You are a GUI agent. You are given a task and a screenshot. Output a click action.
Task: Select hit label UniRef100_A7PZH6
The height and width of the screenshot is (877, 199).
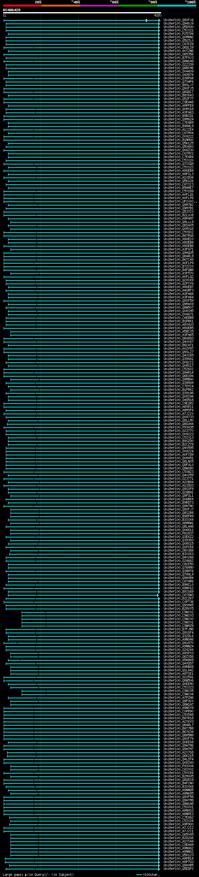[178, 698]
